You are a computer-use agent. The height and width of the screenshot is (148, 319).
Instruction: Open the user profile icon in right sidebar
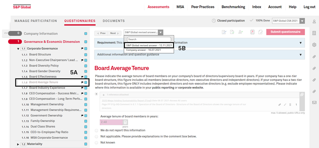tap(314, 21)
